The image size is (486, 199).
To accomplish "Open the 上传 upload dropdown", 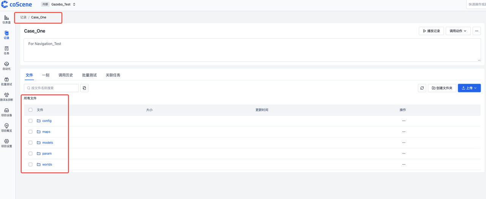I will click(x=469, y=88).
